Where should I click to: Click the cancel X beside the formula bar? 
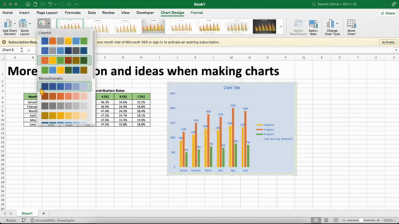[29, 50]
